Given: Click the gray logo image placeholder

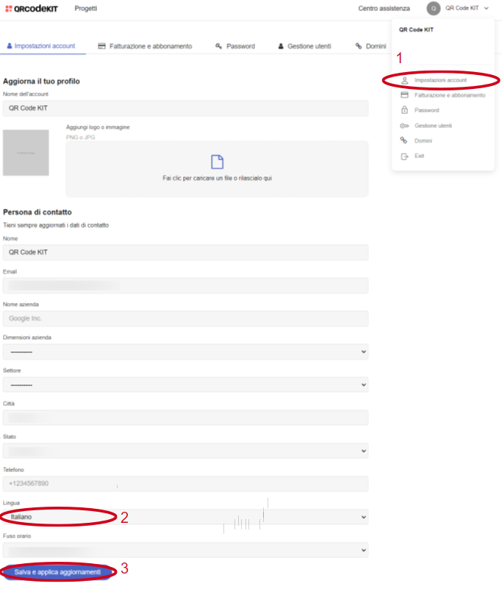Looking at the screenshot, I should point(26,152).
